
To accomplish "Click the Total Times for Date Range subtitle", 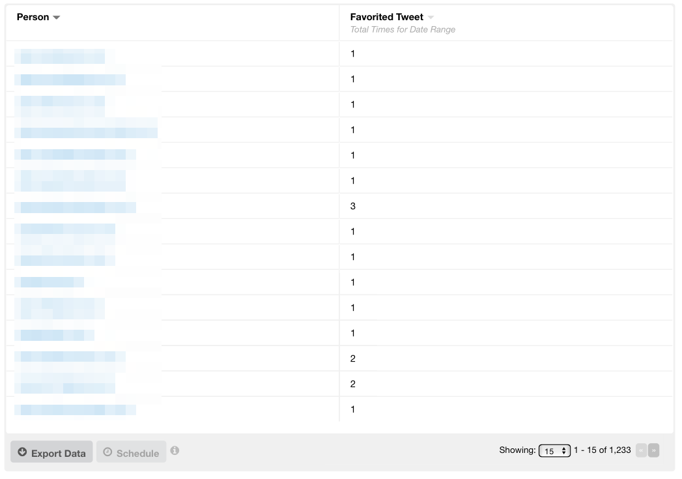I will pyautogui.click(x=403, y=29).
